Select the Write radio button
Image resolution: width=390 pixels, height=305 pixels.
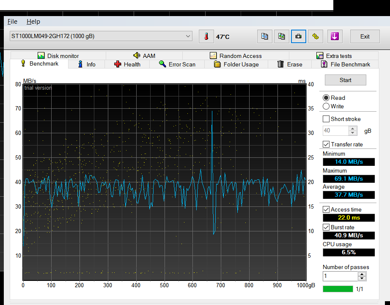(x=326, y=107)
